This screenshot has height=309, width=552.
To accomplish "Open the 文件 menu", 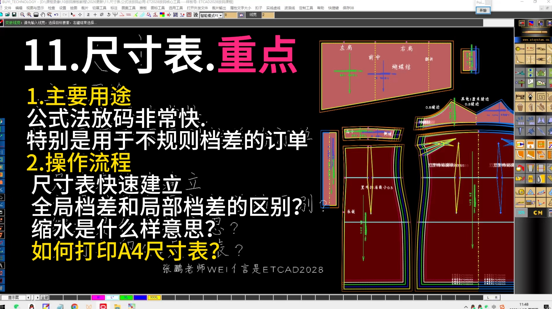I will coord(8,8).
